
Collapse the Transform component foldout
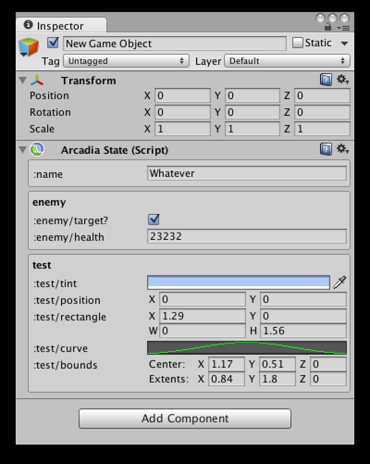(x=23, y=80)
